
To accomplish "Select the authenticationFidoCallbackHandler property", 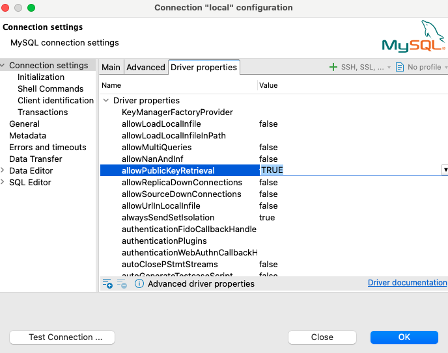I will click(189, 229).
